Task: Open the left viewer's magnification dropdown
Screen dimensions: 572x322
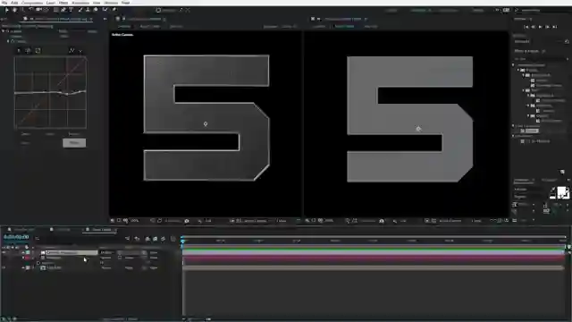Action: 136,221
